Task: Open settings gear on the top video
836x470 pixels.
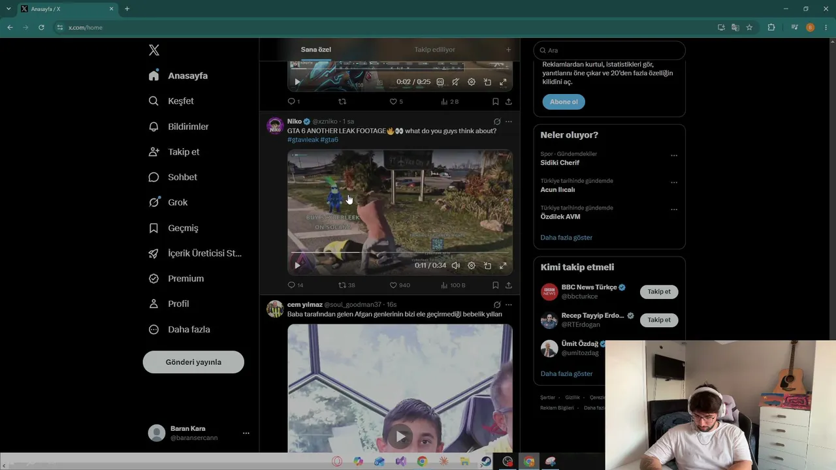Action: pyautogui.click(x=472, y=82)
